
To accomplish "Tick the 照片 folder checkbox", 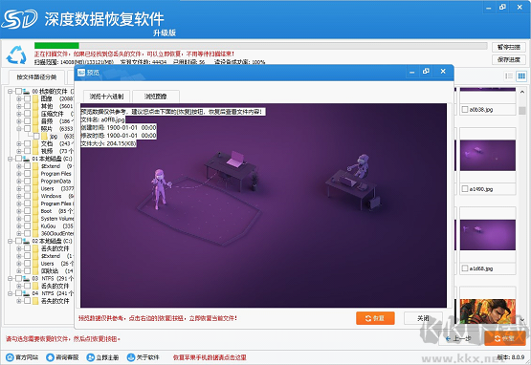I will tap(28, 129).
